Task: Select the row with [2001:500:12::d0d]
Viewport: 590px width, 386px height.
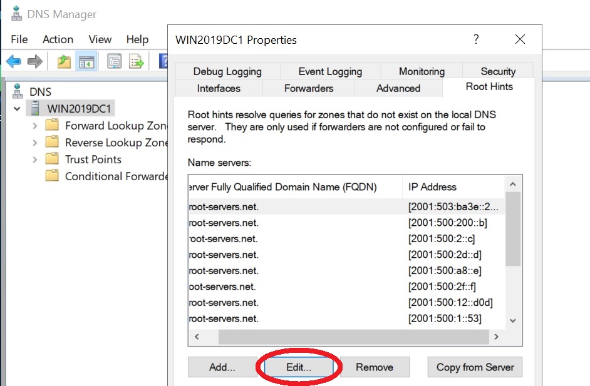Action: coord(346,303)
